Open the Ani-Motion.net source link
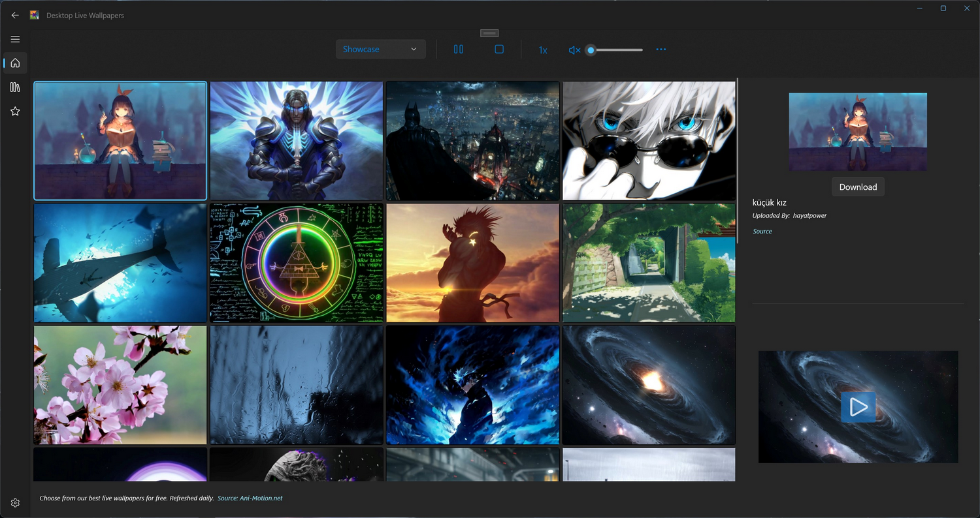This screenshot has height=518, width=980. [250, 498]
